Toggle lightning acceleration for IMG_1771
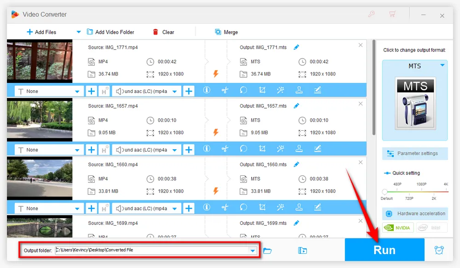The image size is (460, 268). (216, 74)
